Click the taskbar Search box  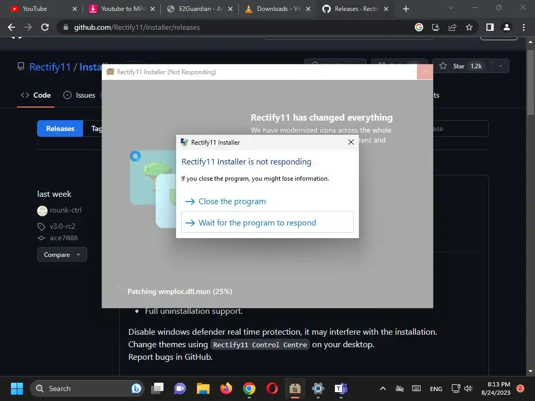tap(87, 388)
